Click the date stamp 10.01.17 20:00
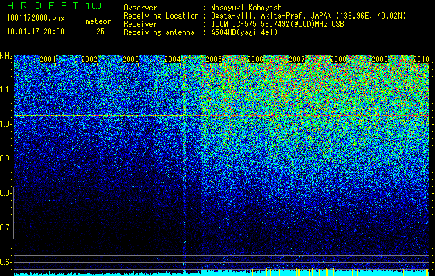Screen dimensions: 435x276 point(36,32)
